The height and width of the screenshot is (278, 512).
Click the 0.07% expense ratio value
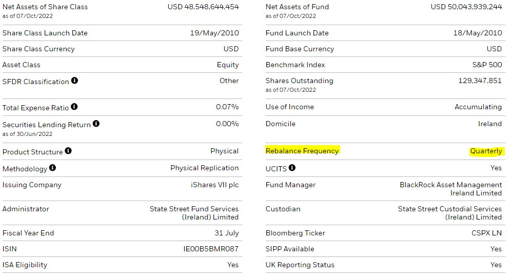[227, 107]
